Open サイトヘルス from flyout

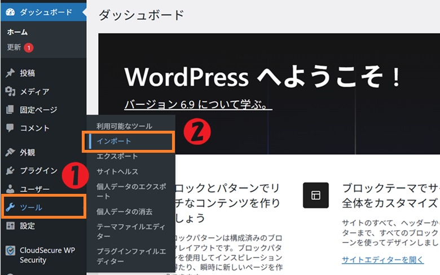[x=117, y=171]
